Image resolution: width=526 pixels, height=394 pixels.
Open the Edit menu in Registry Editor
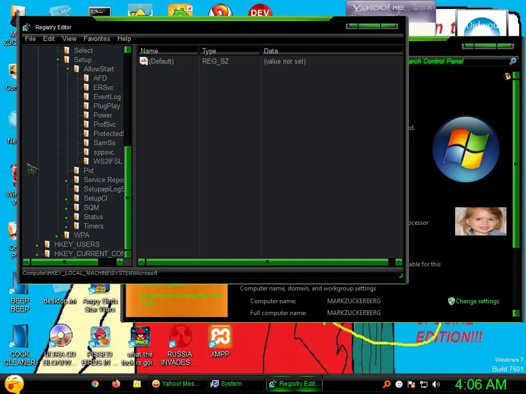(x=49, y=39)
